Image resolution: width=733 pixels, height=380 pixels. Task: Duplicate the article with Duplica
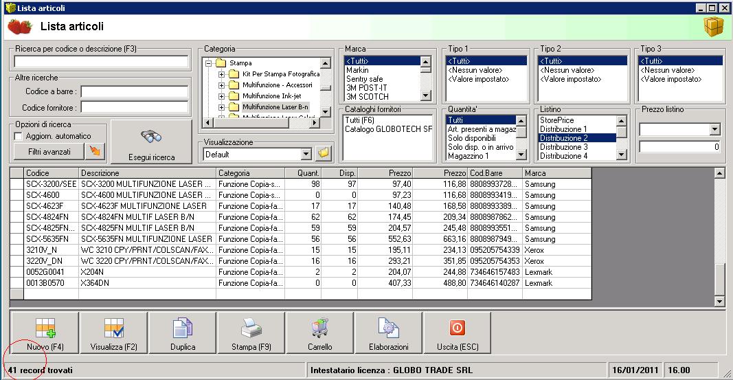point(182,333)
